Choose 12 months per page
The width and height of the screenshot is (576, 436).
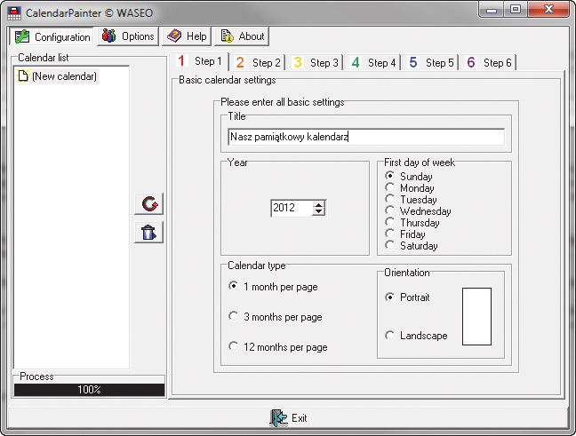click(x=234, y=346)
